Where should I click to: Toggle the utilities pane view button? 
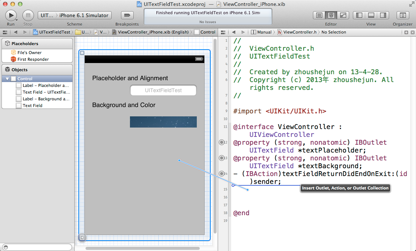[383, 15]
